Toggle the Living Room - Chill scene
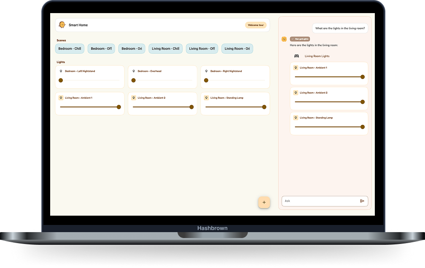The image size is (425, 268). coord(165,49)
